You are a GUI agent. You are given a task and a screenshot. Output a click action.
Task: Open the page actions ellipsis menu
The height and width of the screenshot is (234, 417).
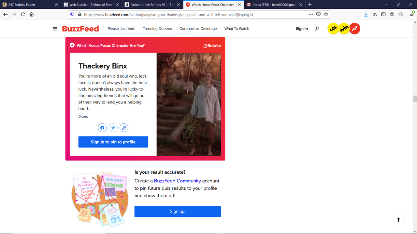pos(311,14)
